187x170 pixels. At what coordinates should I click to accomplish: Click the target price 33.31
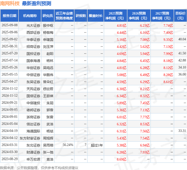(x=182, y=131)
